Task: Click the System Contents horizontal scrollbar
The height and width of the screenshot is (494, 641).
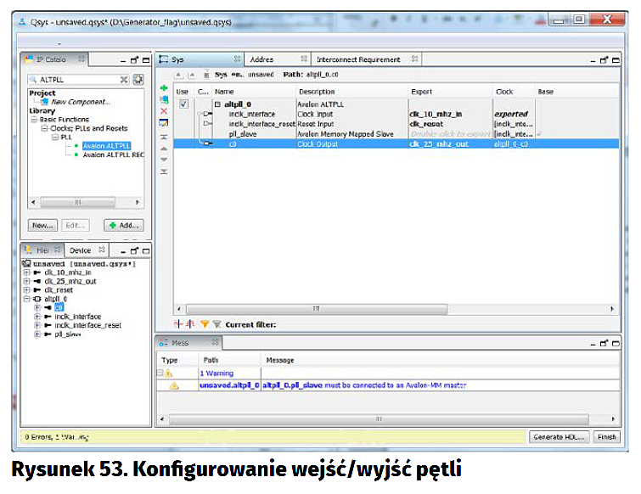Action: [318, 309]
